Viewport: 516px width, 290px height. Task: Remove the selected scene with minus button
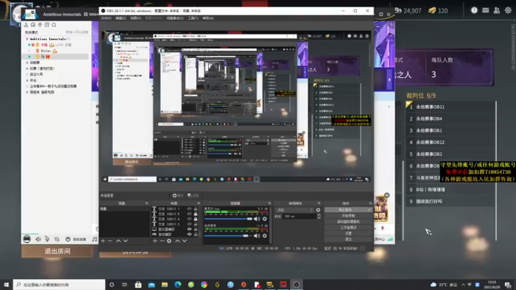(x=110, y=241)
